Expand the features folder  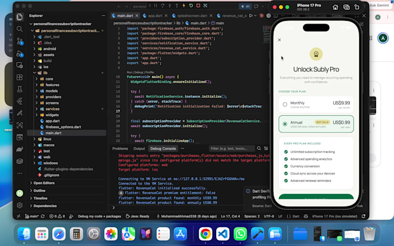click(x=37, y=85)
